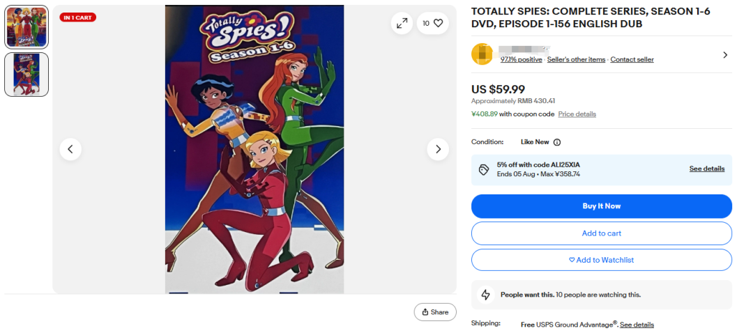The width and height of the screenshot is (753, 333).
Task: Open shipping See details link
Action: point(637,325)
